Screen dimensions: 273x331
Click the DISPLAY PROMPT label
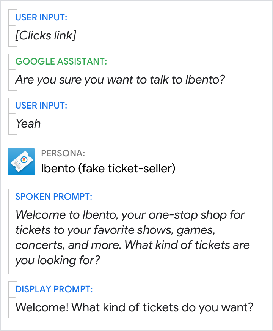(54, 289)
